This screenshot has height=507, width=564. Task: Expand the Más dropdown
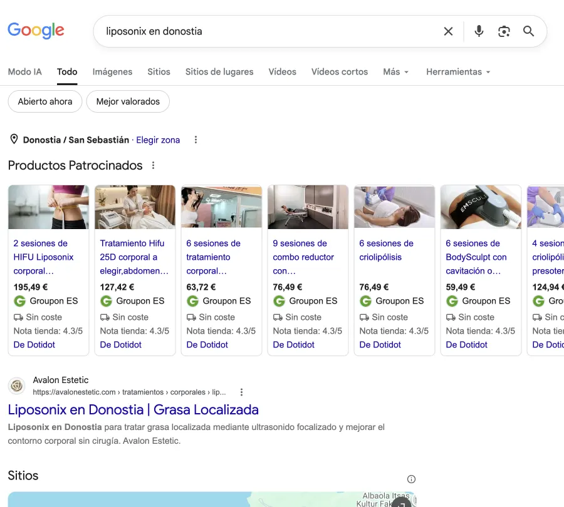(x=395, y=71)
